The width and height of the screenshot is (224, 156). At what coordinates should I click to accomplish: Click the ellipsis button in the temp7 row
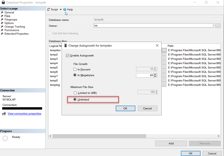point(164,76)
